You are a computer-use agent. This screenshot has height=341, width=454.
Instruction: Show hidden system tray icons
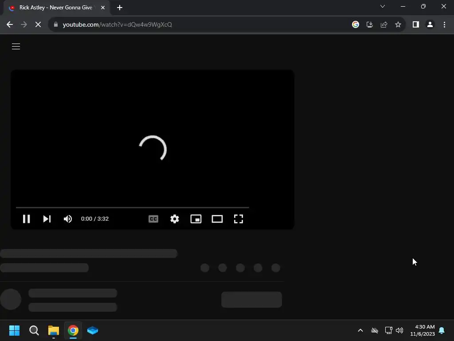tap(360, 330)
